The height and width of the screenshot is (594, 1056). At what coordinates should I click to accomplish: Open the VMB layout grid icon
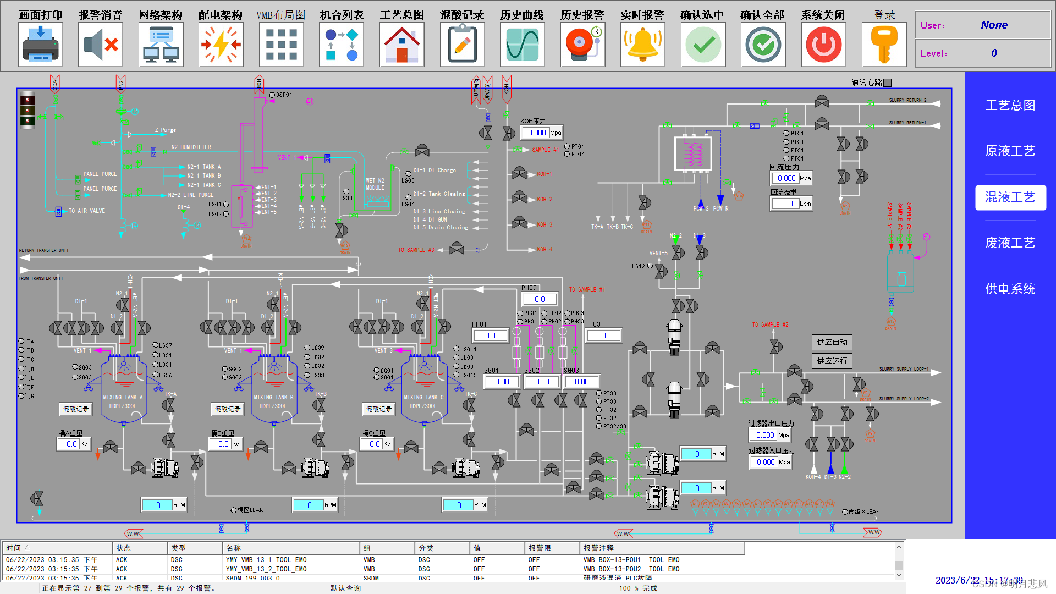pyautogui.click(x=281, y=45)
